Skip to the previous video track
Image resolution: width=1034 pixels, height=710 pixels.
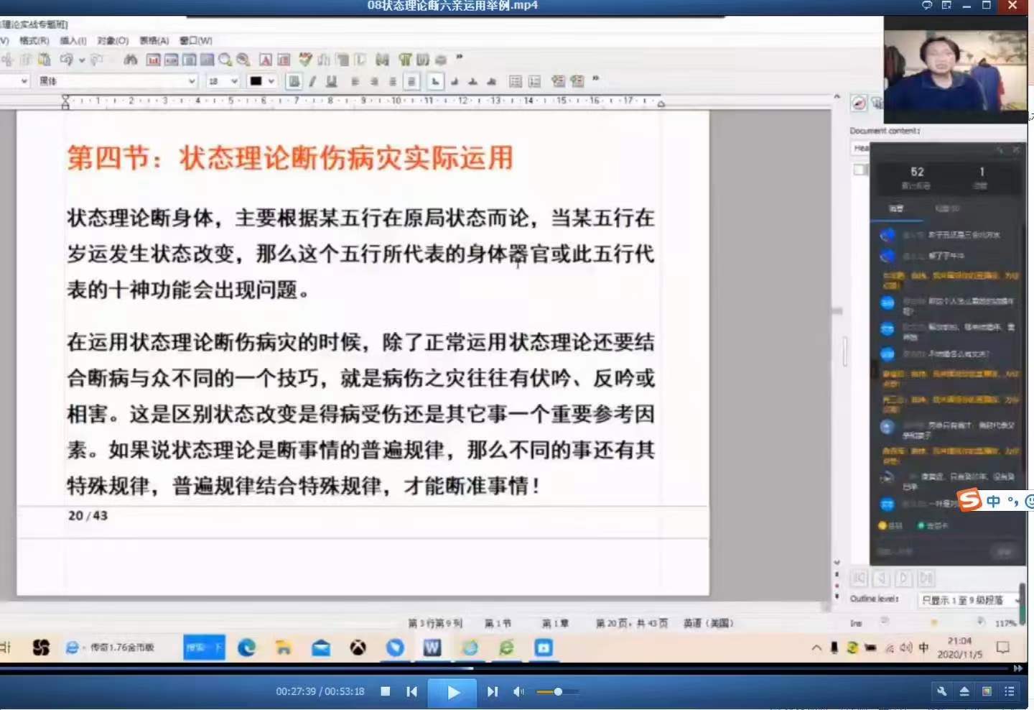tap(411, 691)
